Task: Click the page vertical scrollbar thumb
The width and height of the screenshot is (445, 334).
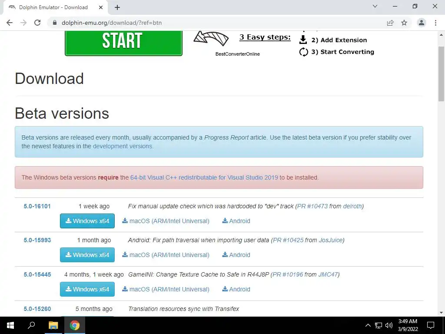Action: point(441,74)
